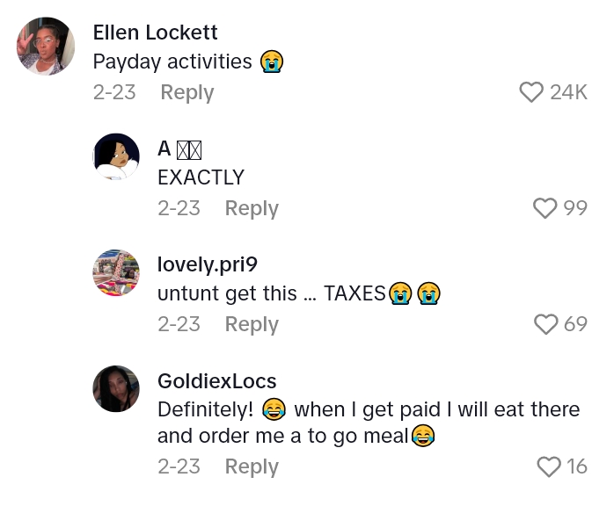Like GoldiexLocs's reply heart icon

pos(548,466)
